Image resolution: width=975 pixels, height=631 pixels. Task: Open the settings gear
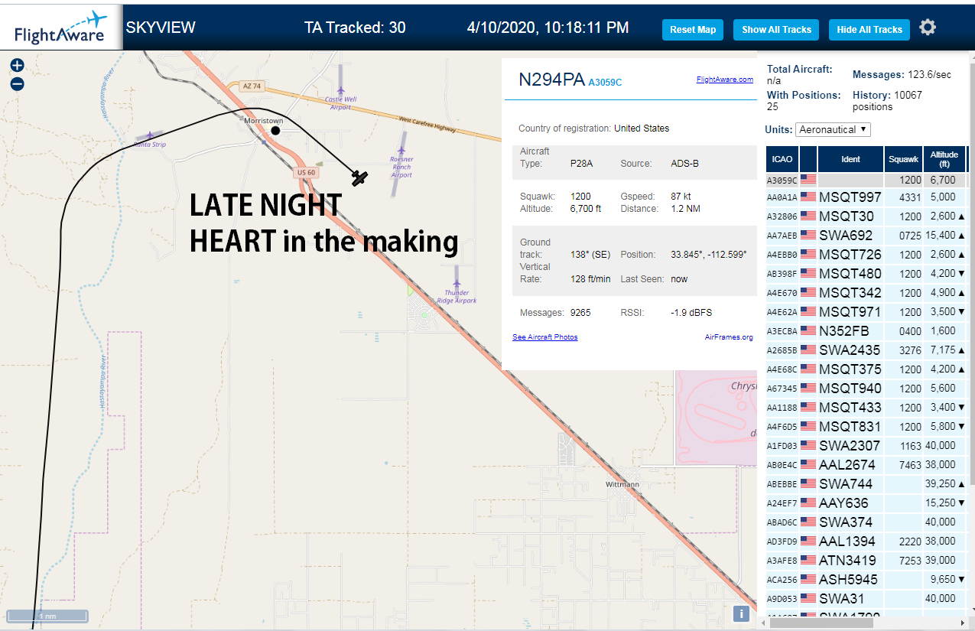(928, 28)
